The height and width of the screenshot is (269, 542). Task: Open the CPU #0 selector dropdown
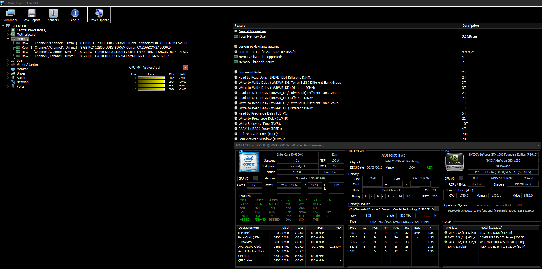[x=255, y=179]
